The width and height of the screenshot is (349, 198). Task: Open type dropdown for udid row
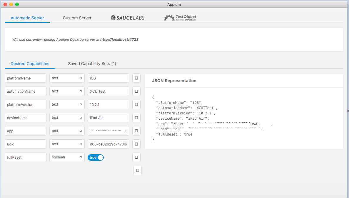tap(67, 144)
